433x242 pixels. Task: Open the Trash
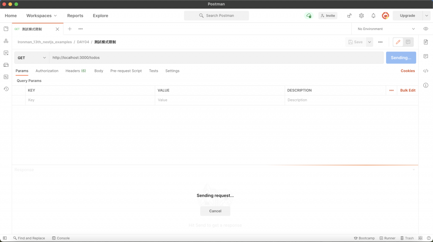tap(407, 238)
